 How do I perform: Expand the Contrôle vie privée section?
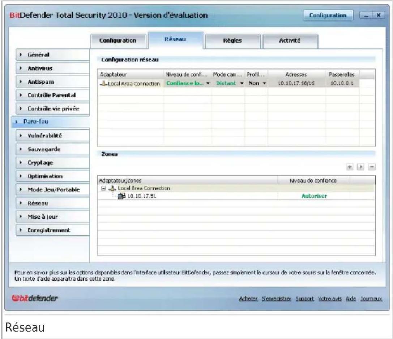(52, 109)
